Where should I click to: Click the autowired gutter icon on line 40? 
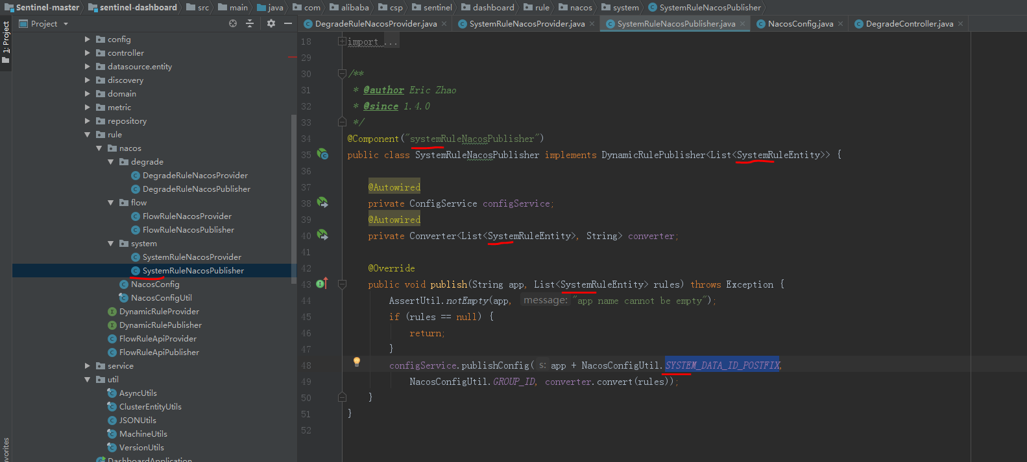(322, 235)
